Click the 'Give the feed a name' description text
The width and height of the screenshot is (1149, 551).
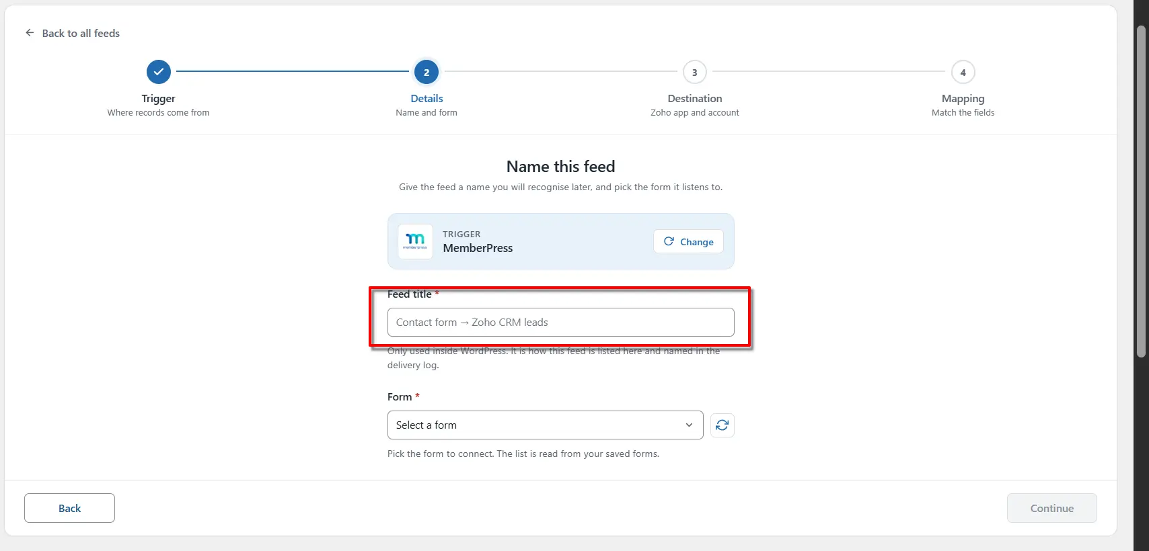coord(561,187)
